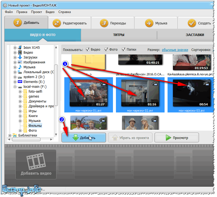Select the Kavkazskaya.plennica video thumbnail

(192, 62)
